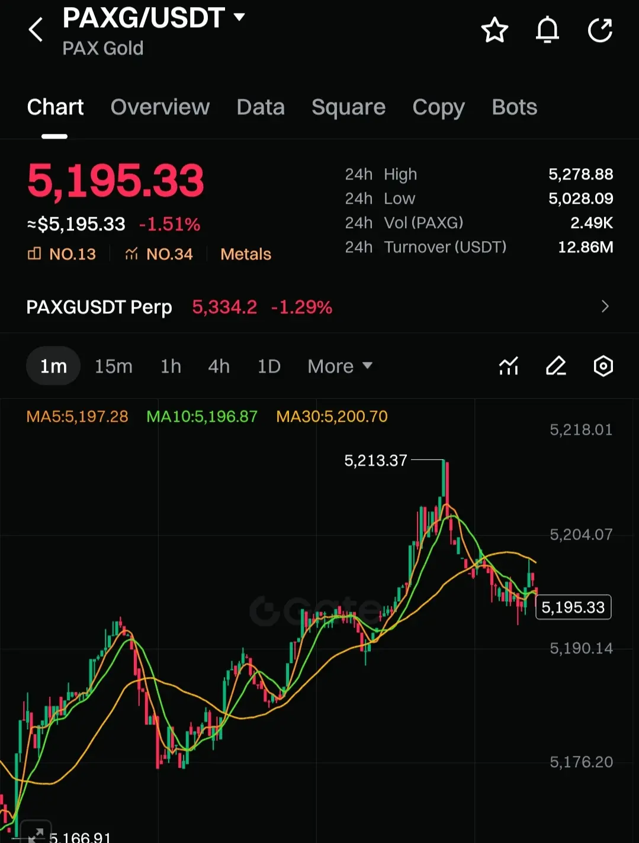Switch to the Overview tab
The image size is (639, 843).
(x=160, y=107)
